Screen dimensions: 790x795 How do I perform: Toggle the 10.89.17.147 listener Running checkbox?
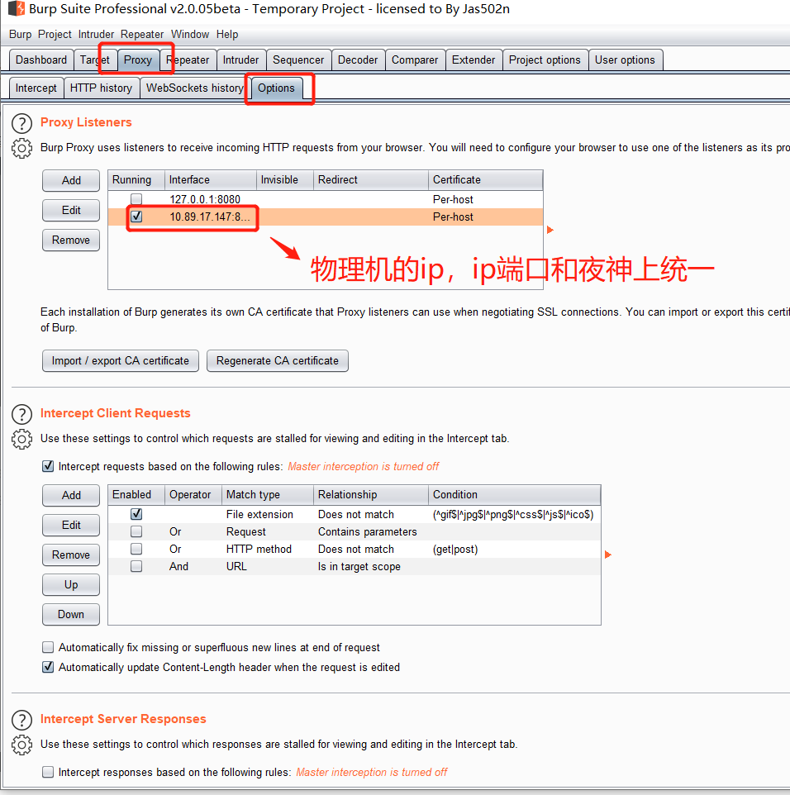coord(136,217)
